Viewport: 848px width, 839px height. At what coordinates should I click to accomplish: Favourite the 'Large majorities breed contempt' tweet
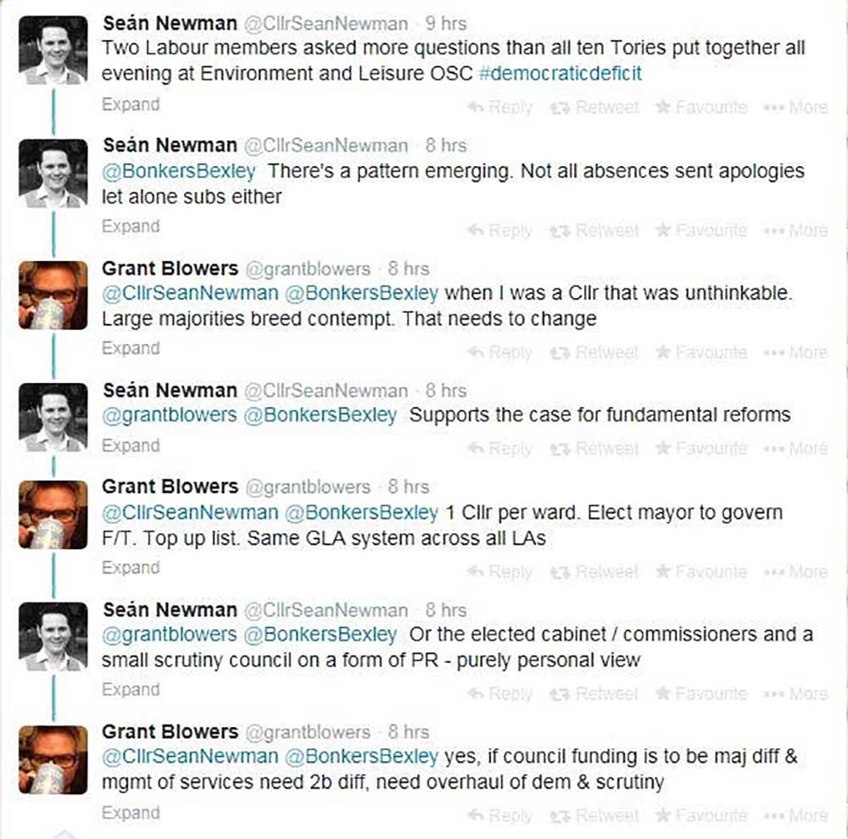pyautogui.click(x=701, y=353)
